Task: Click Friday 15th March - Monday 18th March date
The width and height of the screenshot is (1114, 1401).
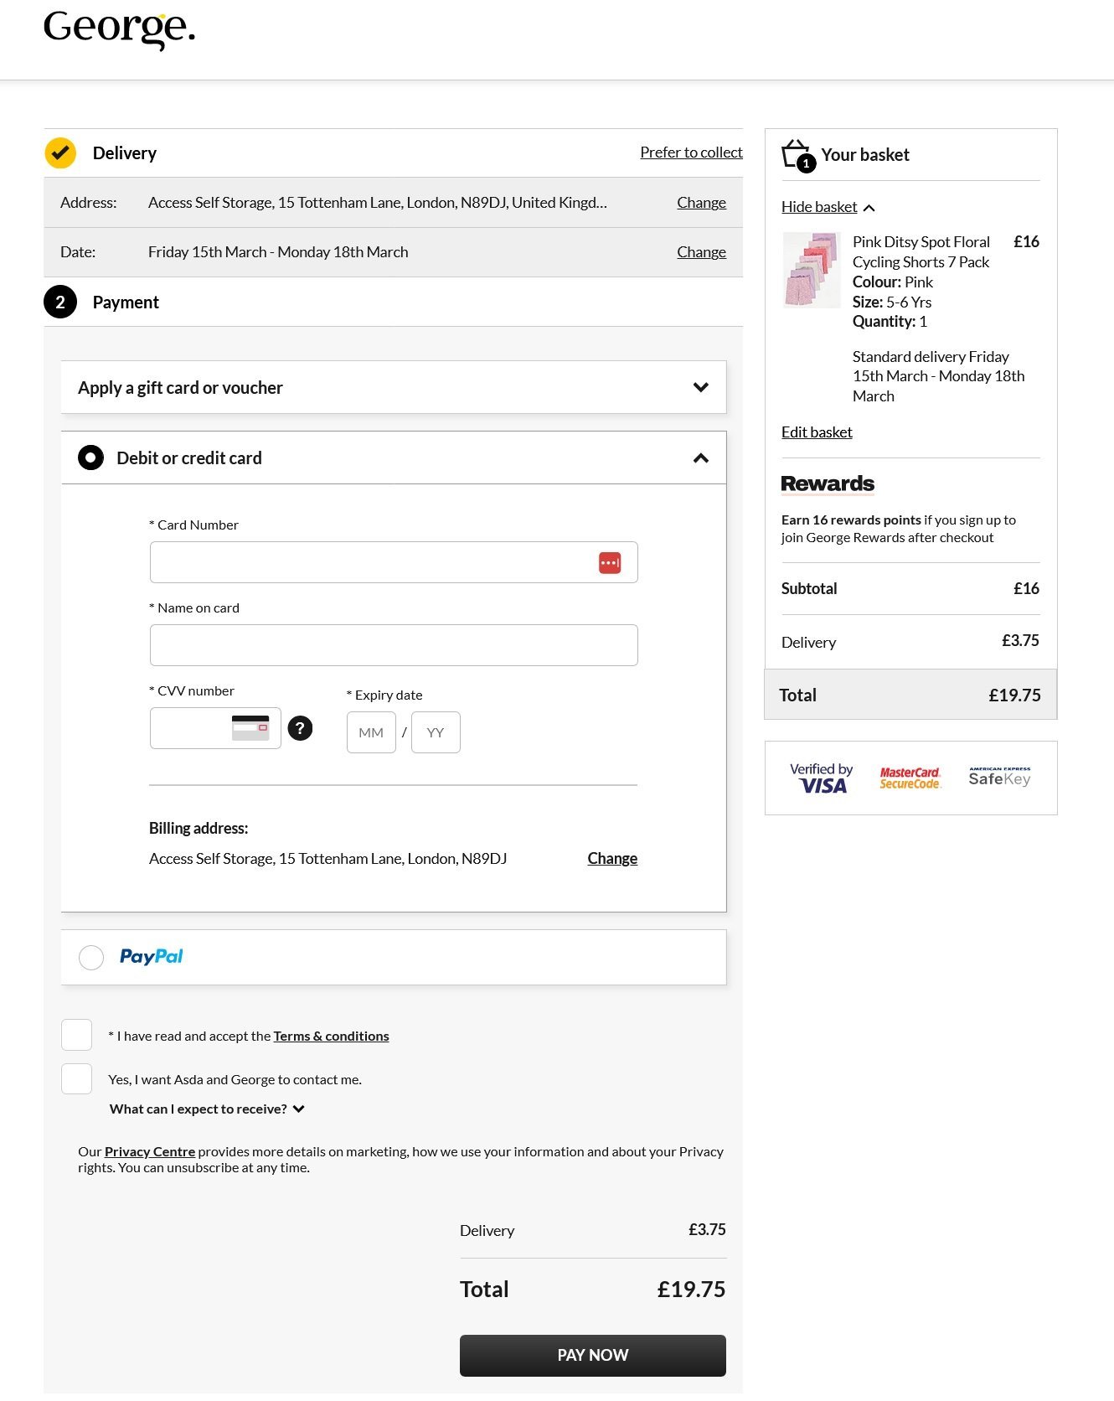Action: (278, 252)
